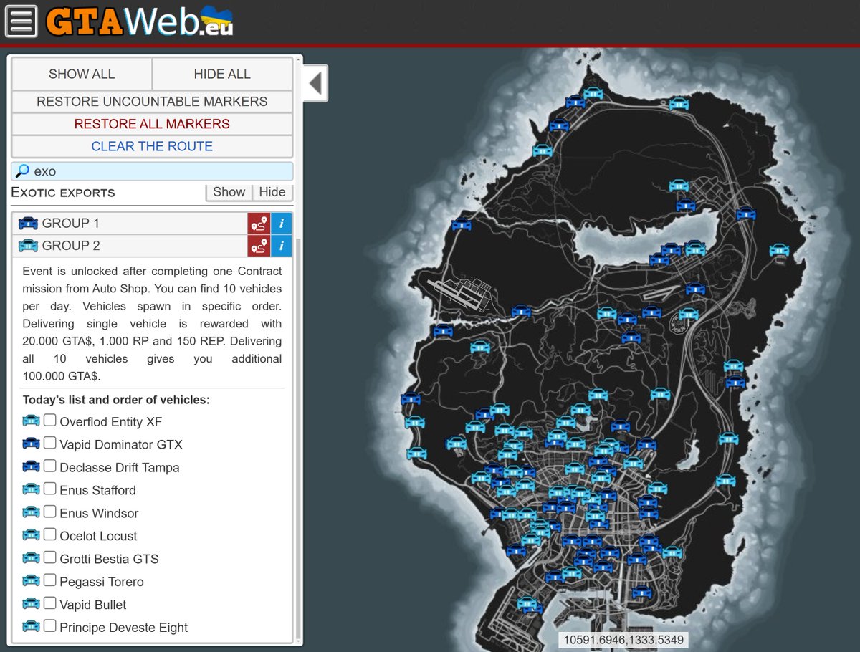Click the light blue GROUP 2 car icon
The width and height of the screenshot is (860, 652).
tap(28, 245)
